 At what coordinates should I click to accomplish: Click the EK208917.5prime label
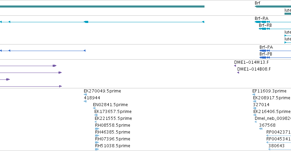(x=272, y=98)
